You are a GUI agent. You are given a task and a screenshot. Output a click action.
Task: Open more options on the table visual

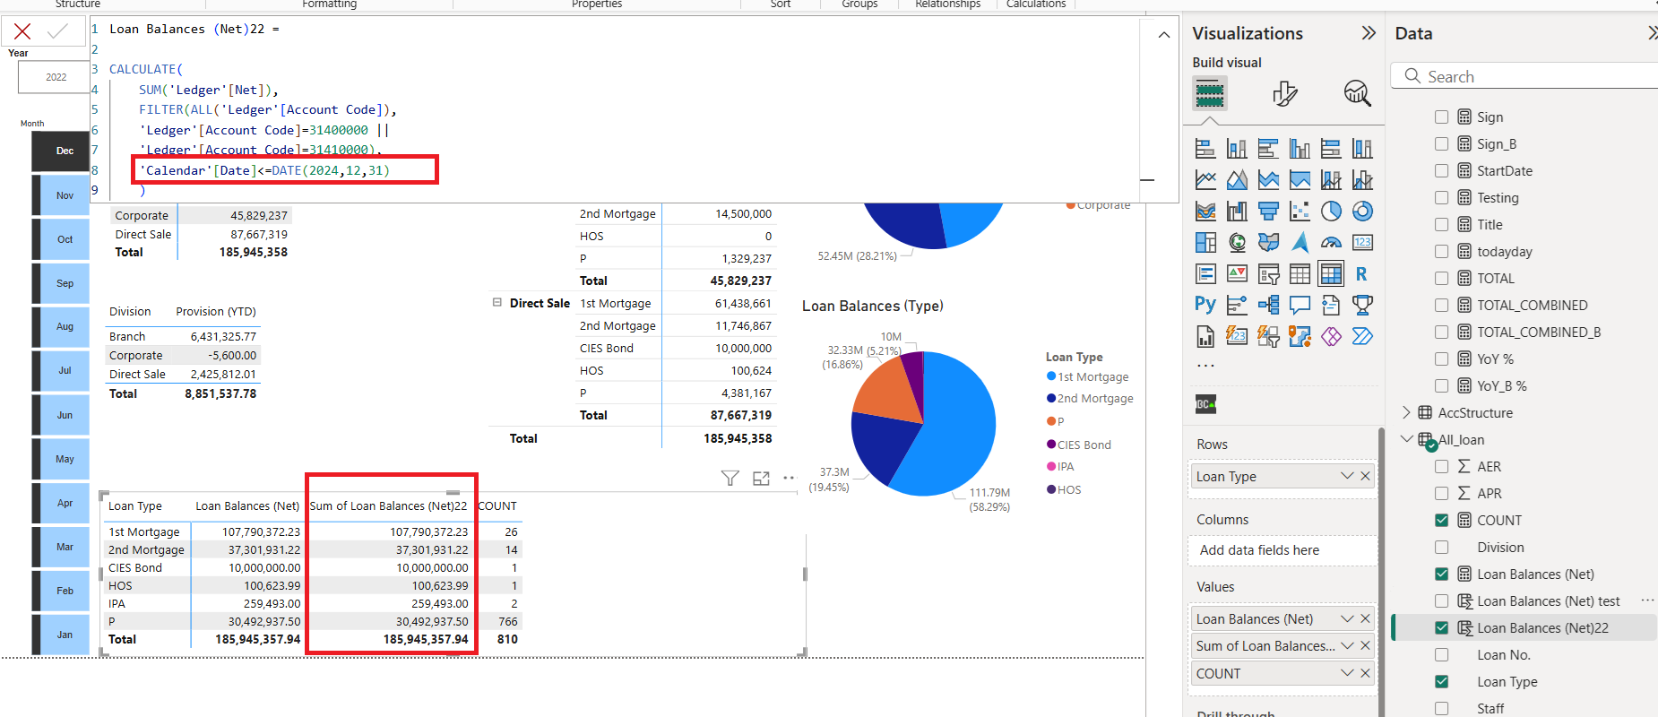click(789, 478)
